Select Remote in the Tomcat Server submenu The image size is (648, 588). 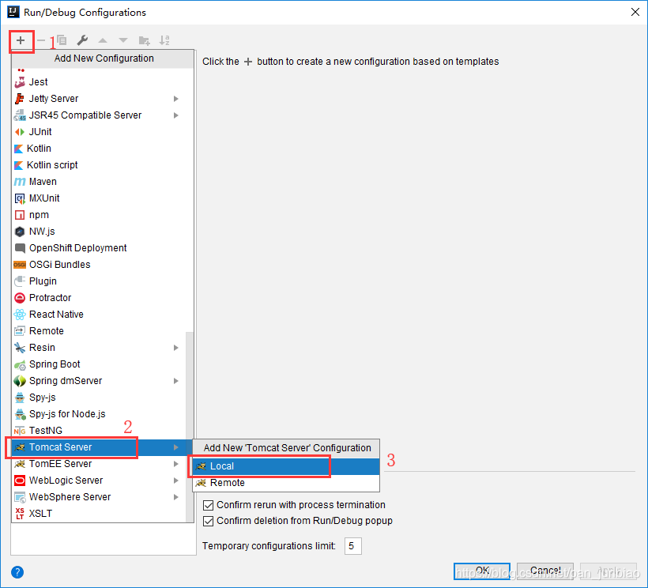coord(286,483)
